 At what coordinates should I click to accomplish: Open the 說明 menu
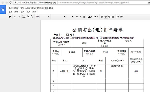tap(34, 12)
